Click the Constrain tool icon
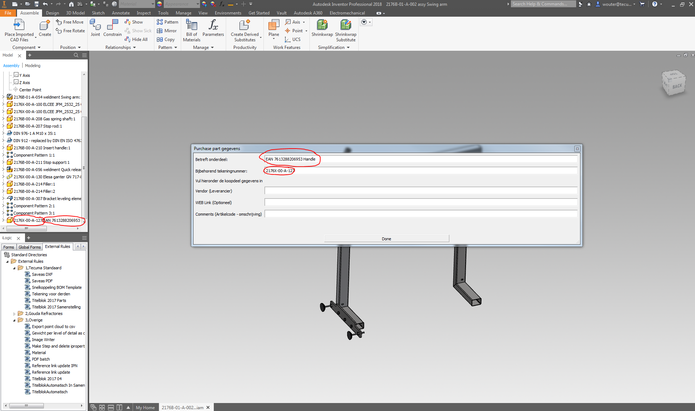Screen dimensions: 695x411 (x=112, y=25)
